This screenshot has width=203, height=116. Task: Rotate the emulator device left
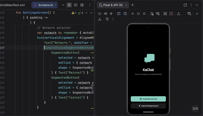pos(119,14)
